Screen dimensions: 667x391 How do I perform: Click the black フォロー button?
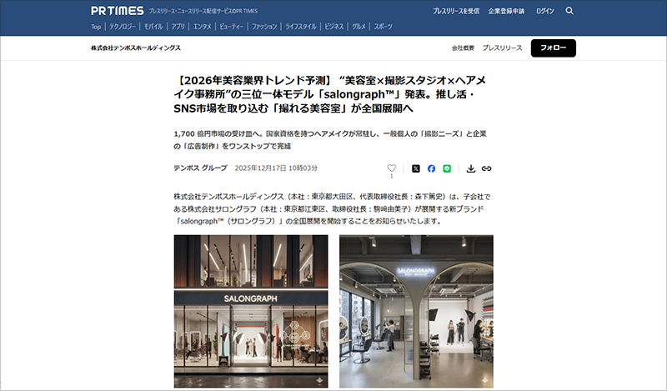tap(553, 48)
